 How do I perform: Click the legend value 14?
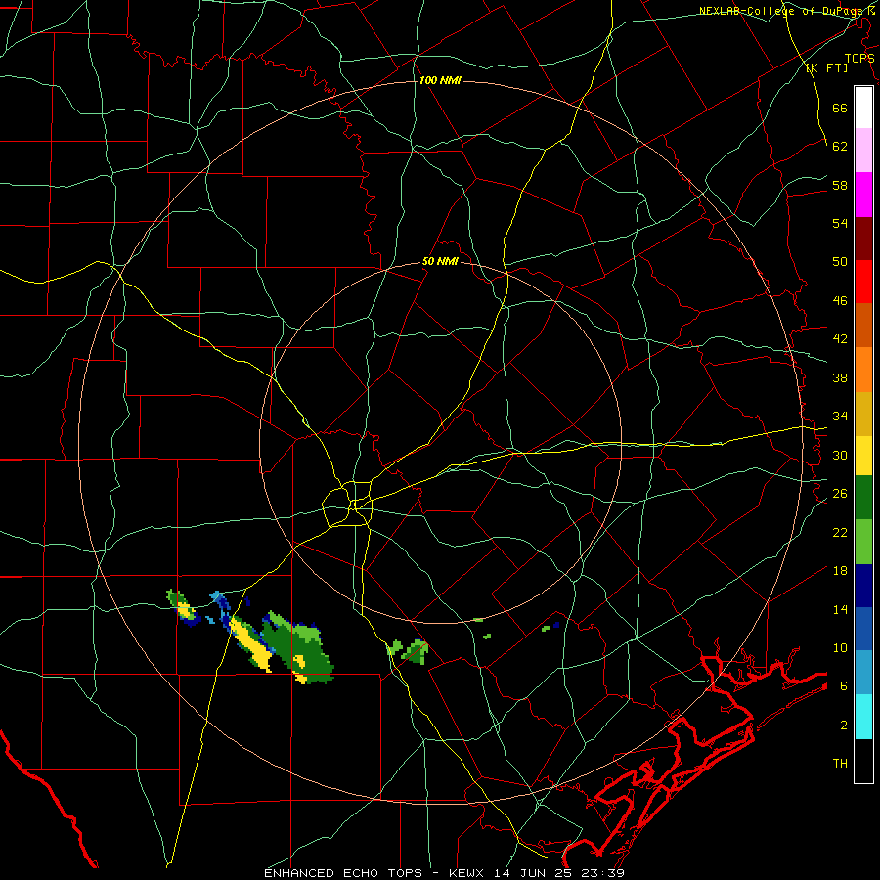(840, 609)
